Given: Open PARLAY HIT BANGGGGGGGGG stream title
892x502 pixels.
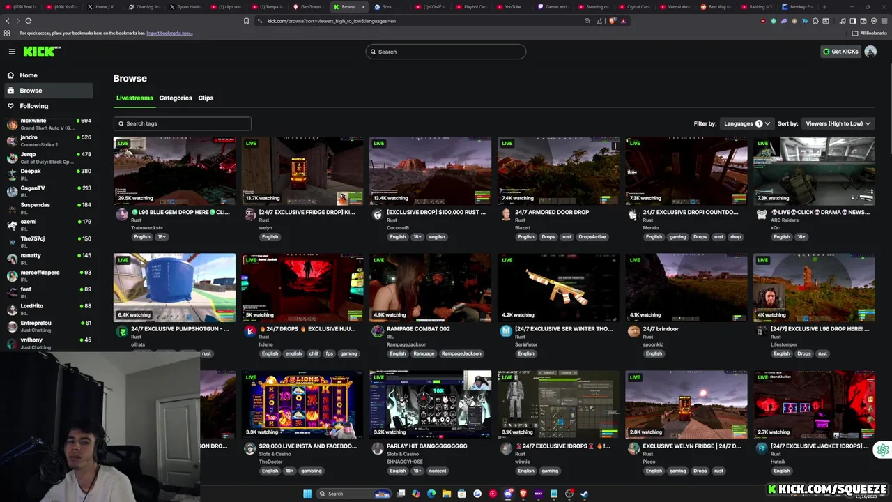Looking at the screenshot, I should pyautogui.click(x=426, y=446).
